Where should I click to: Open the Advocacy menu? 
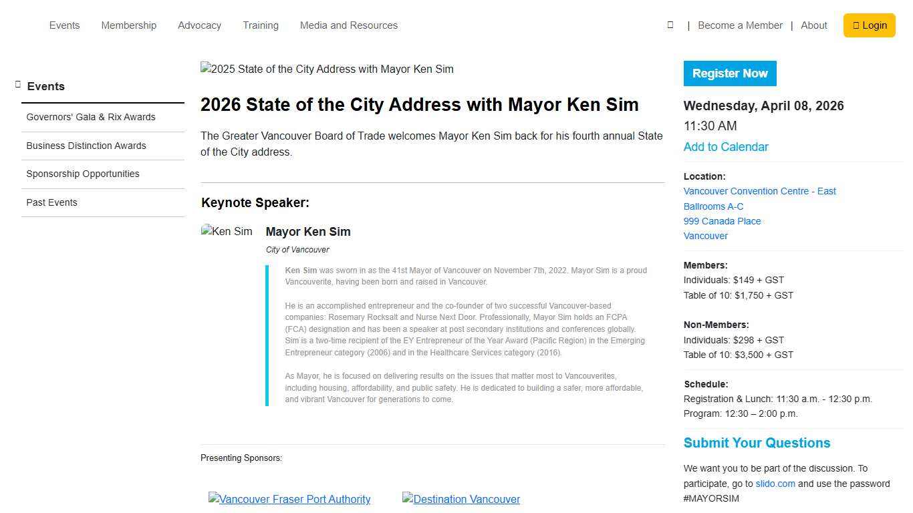pos(199,25)
